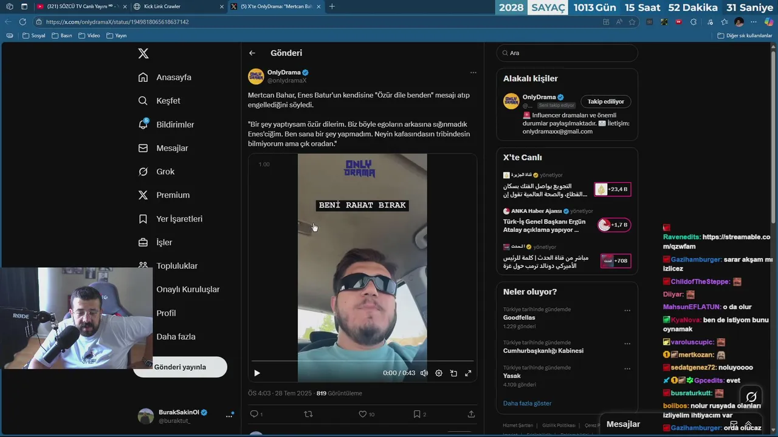The width and height of the screenshot is (778, 437).
Task: Open Premium page
Action: pos(164,195)
